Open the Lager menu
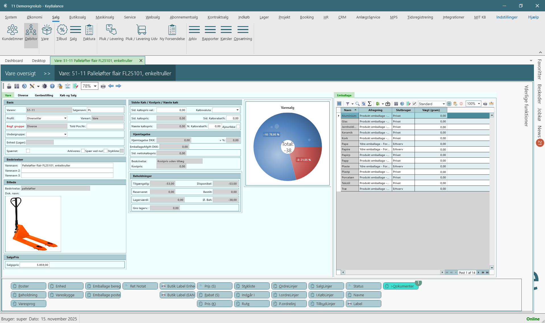The width and height of the screenshot is (545, 323). 264,17
